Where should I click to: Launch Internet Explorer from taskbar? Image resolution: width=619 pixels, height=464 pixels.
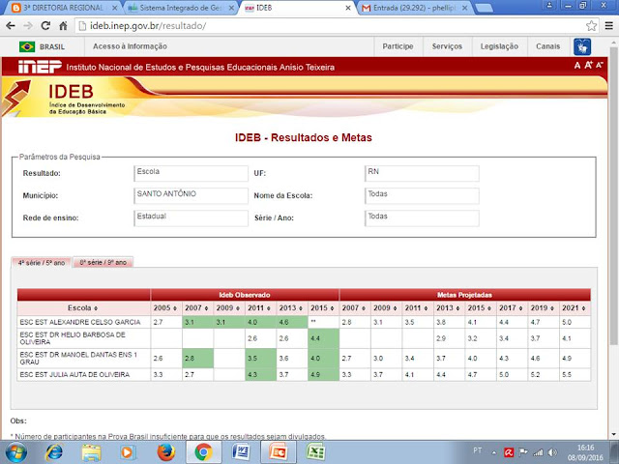coord(54,452)
